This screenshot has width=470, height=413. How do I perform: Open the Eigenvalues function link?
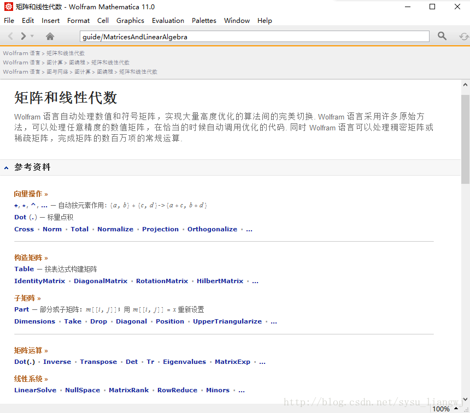(185, 362)
